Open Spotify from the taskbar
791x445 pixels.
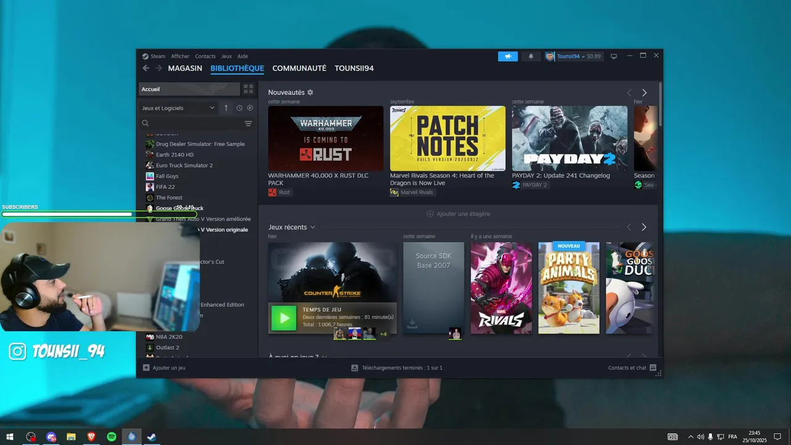coord(111,437)
